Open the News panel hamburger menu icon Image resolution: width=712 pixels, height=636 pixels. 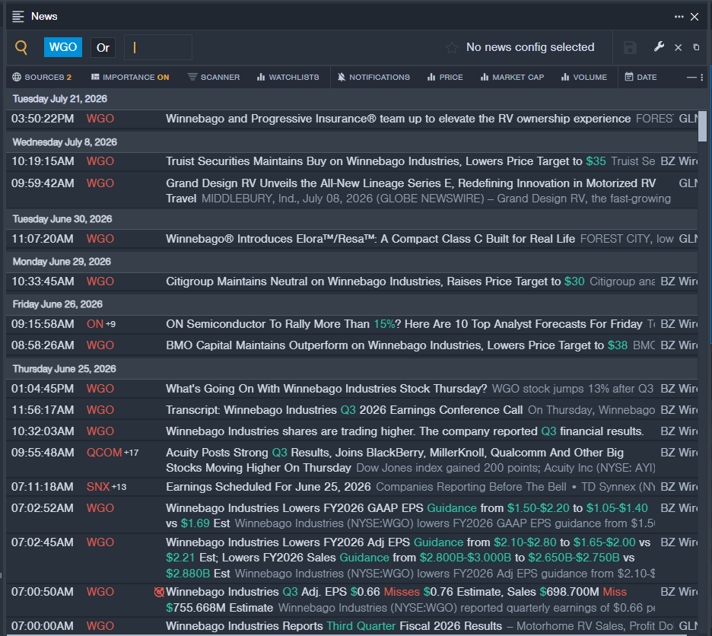click(17, 17)
